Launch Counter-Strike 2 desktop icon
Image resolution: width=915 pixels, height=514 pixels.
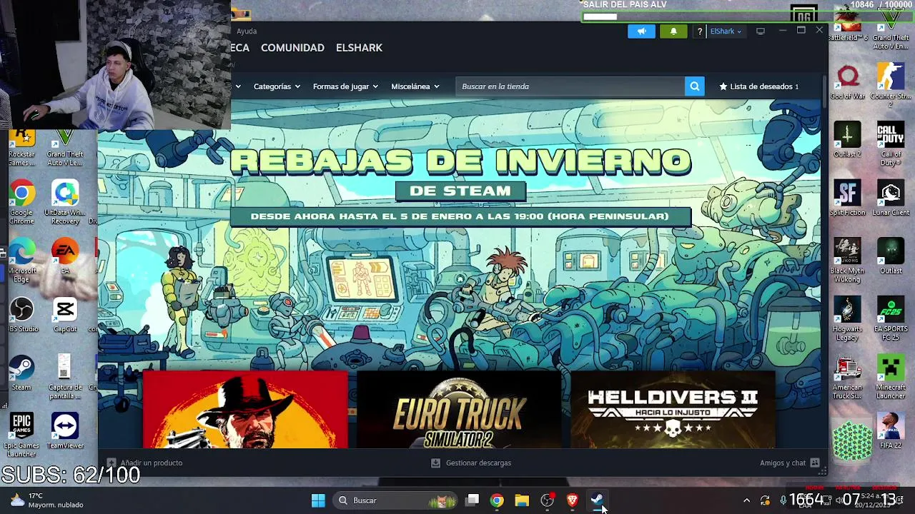(891, 85)
